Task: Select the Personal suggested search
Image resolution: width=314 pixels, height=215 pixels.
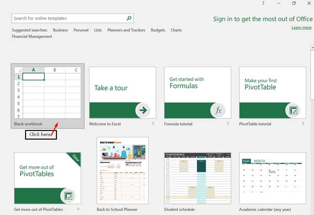Action: tap(81, 30)
